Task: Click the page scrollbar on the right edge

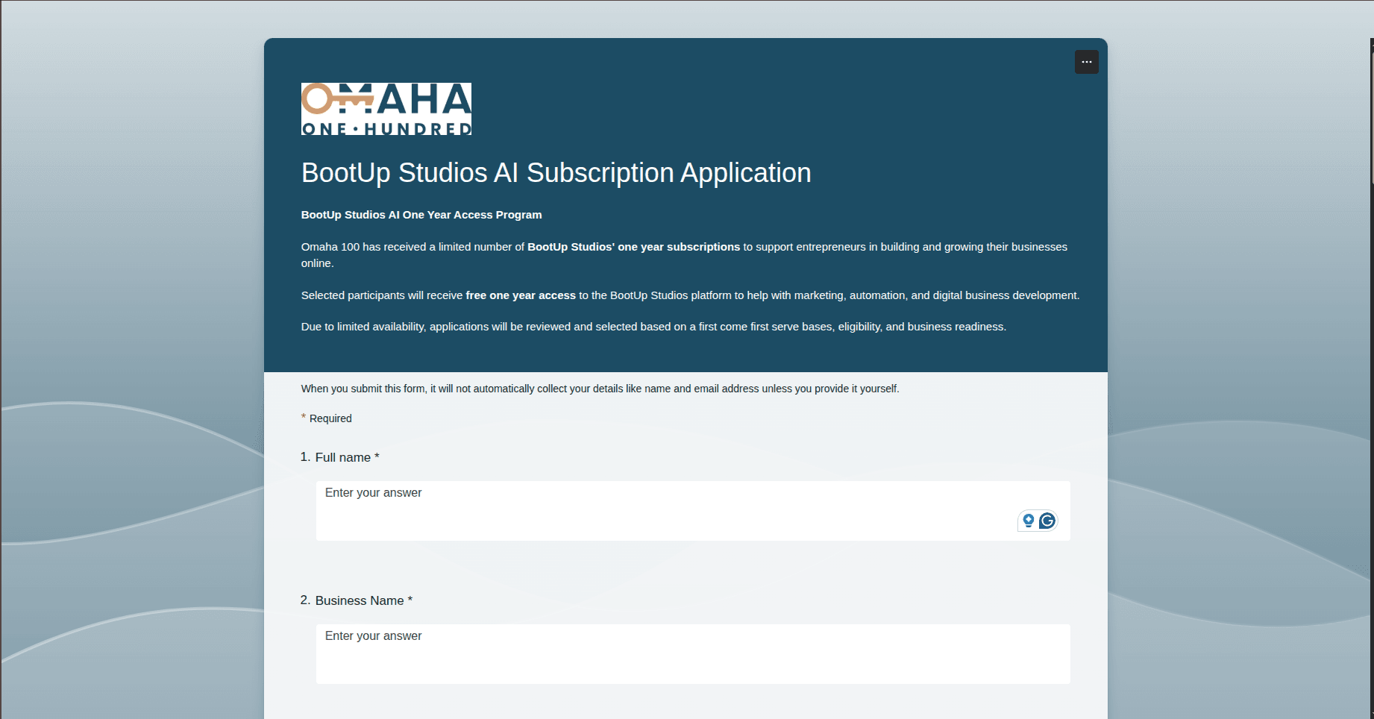Action: (x=1372, y=112)
